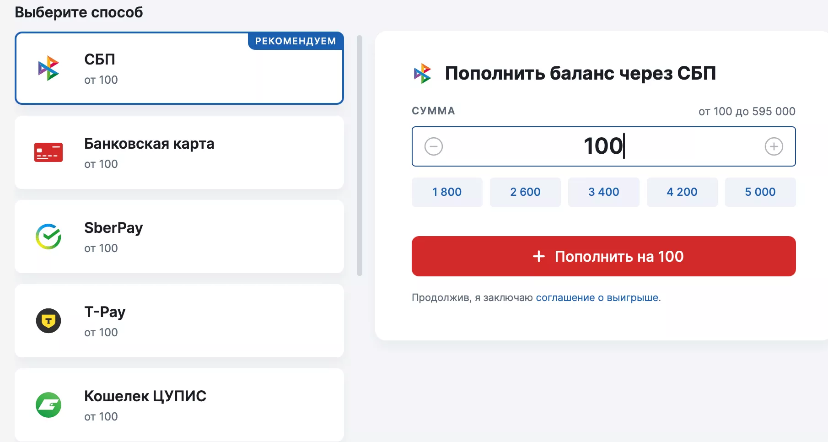The width and height of the screenshot is (828, 442).
Task: Click the РЕКОМЕНДУЕМ badge on СБП
Action: click(295, 41)
